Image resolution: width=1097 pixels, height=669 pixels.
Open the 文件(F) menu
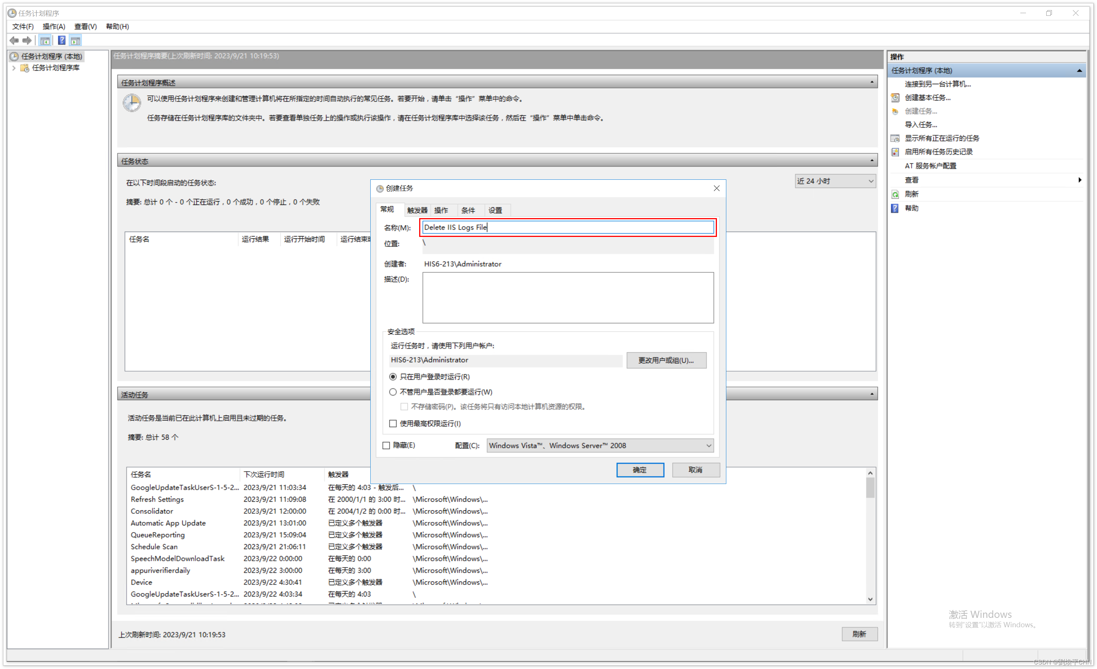23,26
